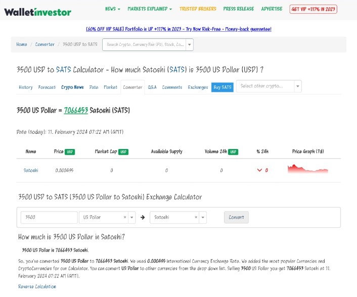Click the amount input field showing 3500
The width and height of the screenshot is (357, 297).
pyautogui.click(x=49, y=217)
